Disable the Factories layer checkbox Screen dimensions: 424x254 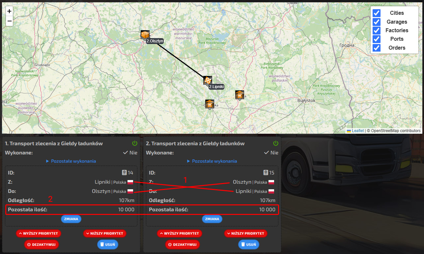[376, 30]
